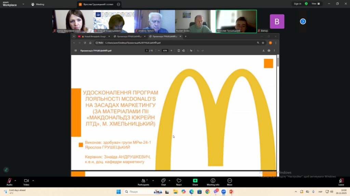Image resolution: width=350 pixels, height=196 pixels.
Task: Expand video settings arrow next to Video
Action: point(32,180)
